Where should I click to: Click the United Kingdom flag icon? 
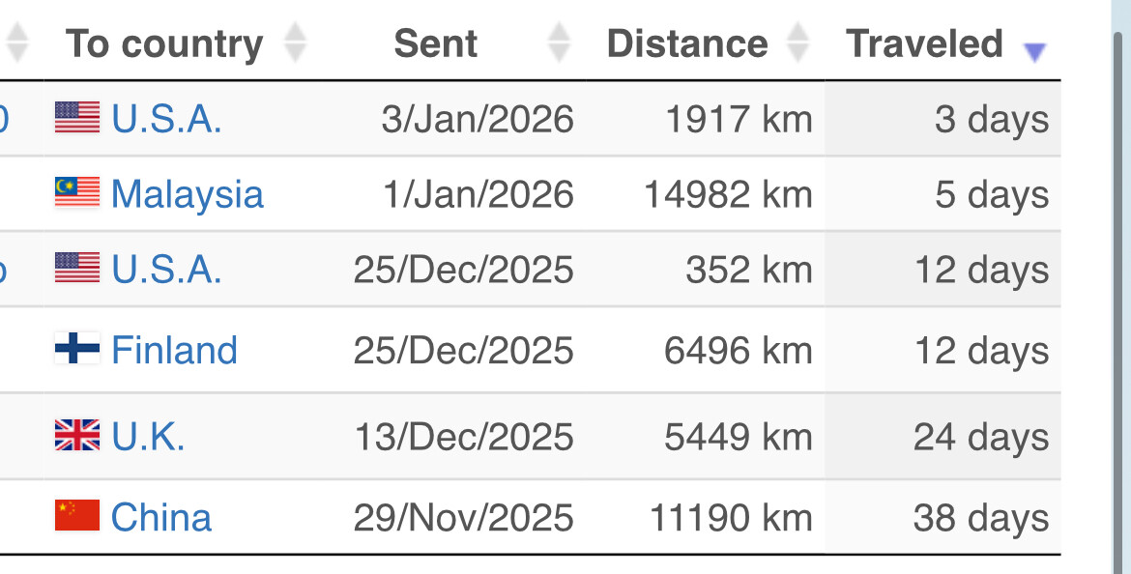(x=77, y=437)
